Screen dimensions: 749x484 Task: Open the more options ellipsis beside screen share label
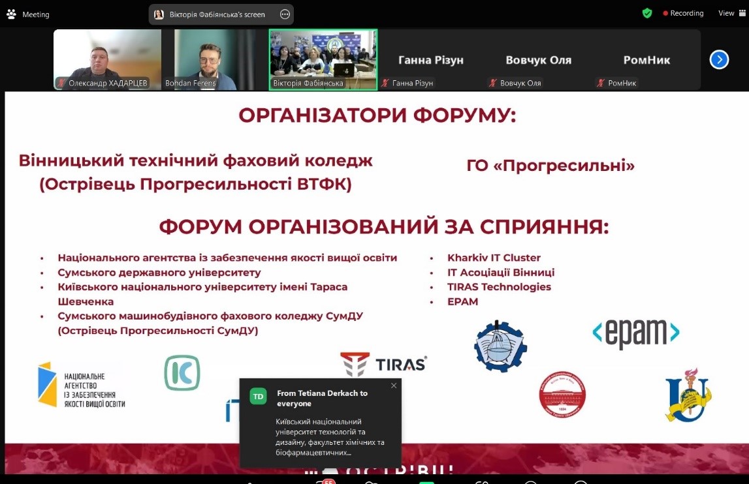click(285, 14)
